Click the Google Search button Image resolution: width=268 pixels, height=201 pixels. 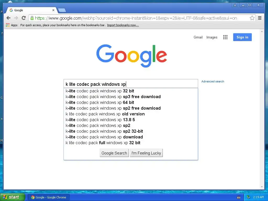114,153
